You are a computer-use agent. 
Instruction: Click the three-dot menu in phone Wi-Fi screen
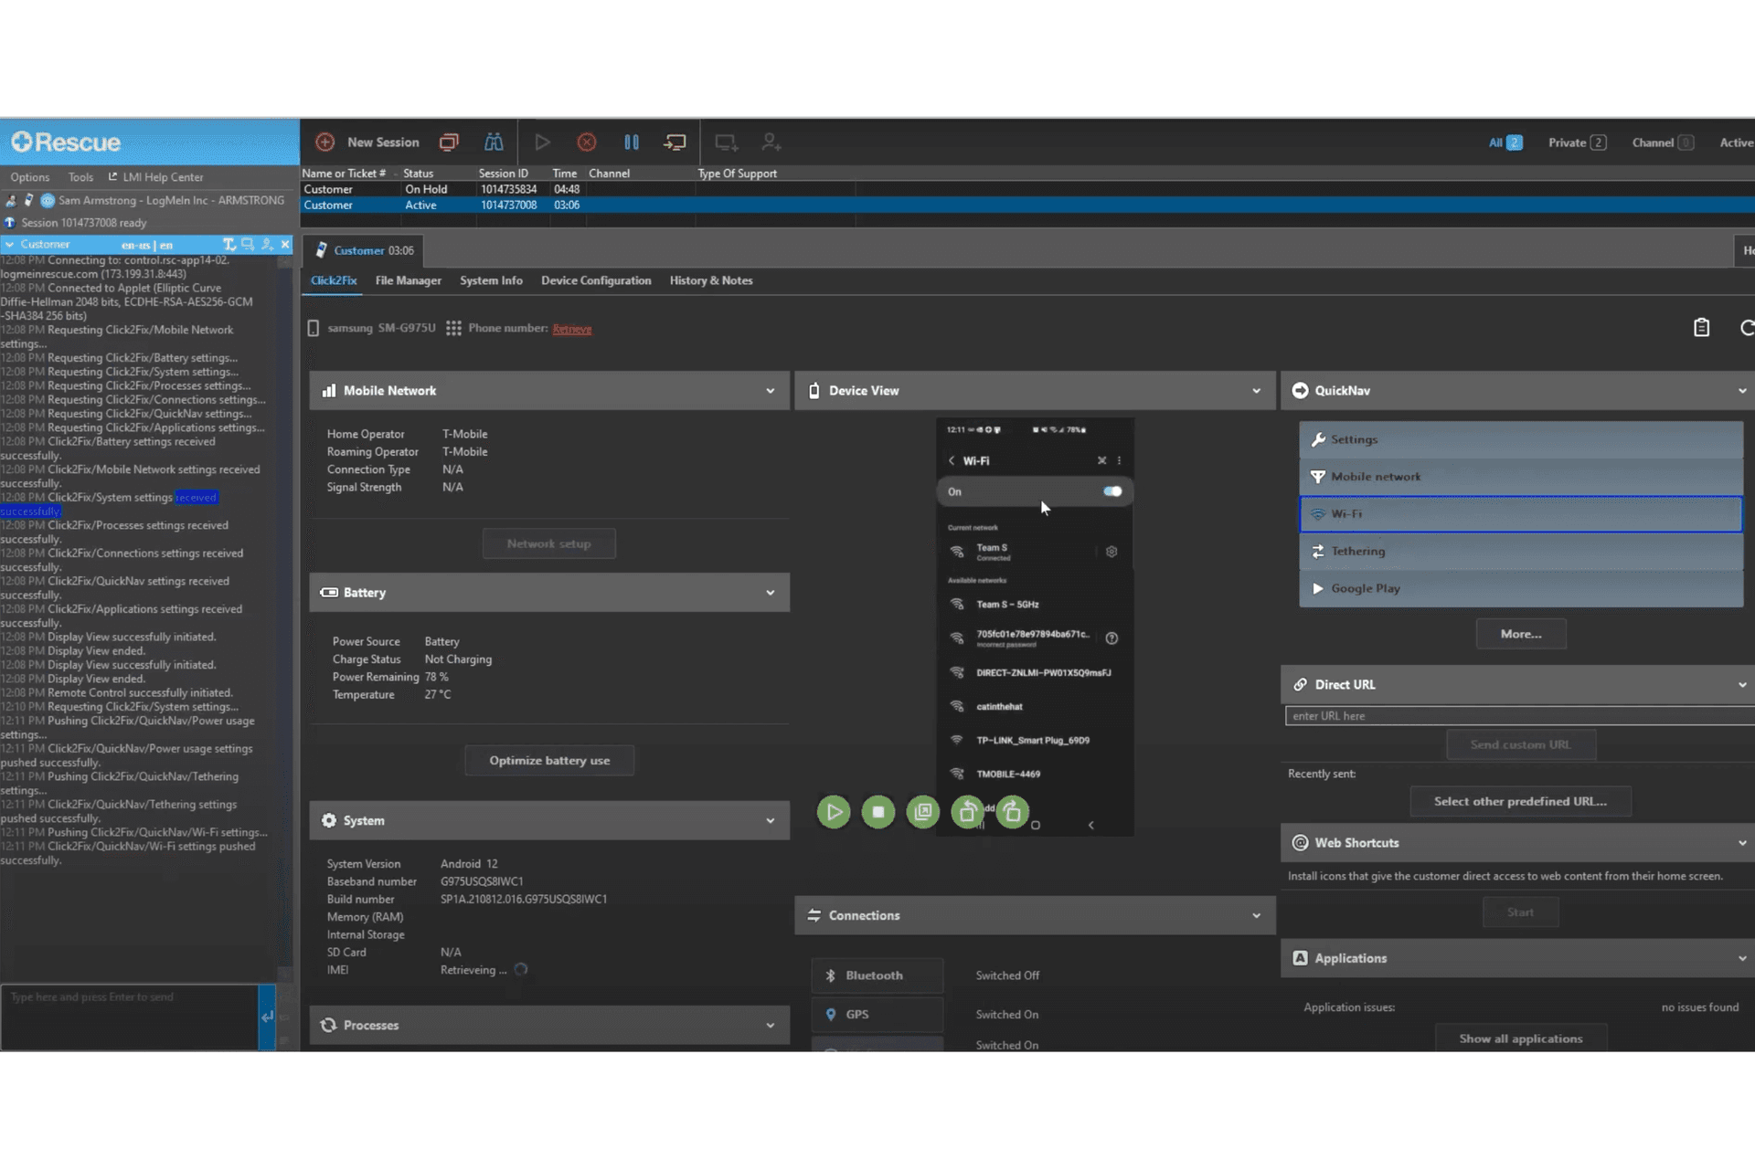tap(1119, 461)
